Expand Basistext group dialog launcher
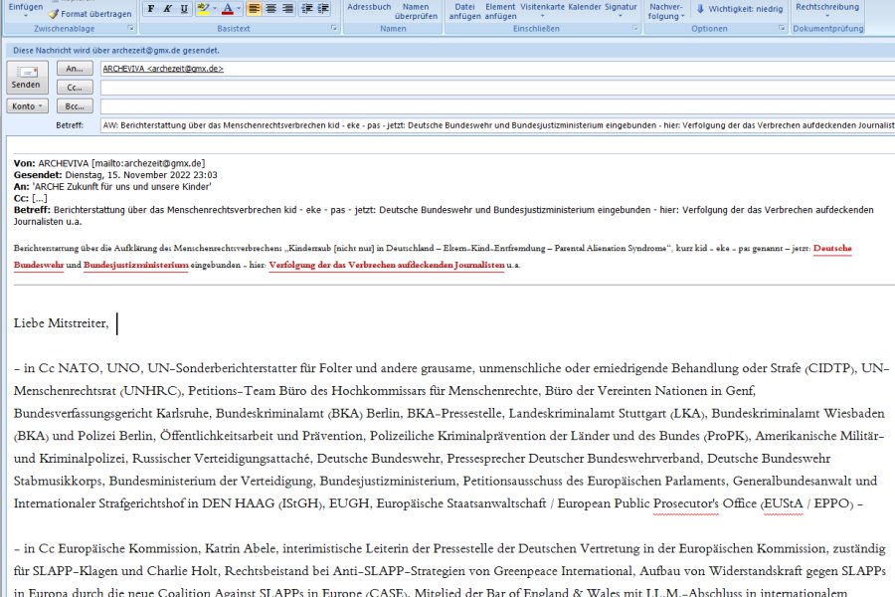895x597 pixels. click(334, 28)
